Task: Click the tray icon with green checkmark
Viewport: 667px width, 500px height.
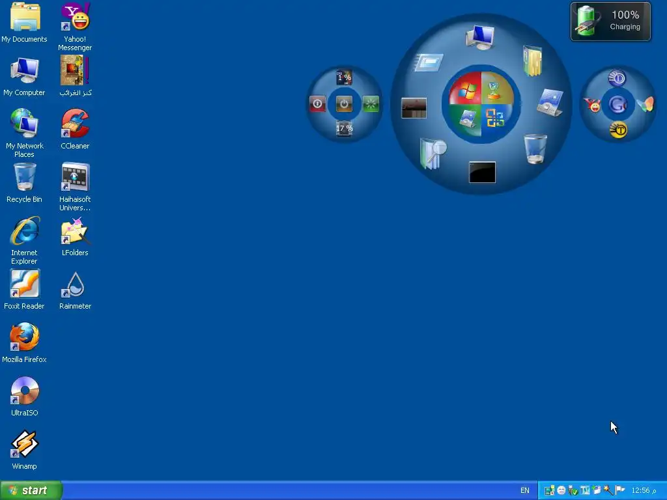Action: (573, 491)
